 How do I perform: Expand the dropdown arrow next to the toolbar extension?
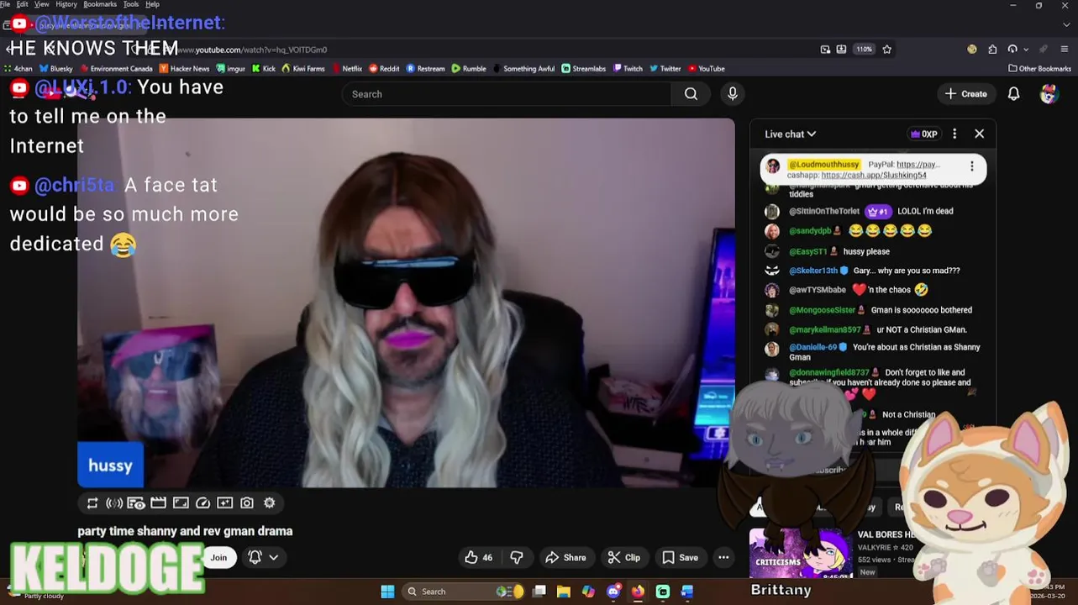[x=1027, y=50]
